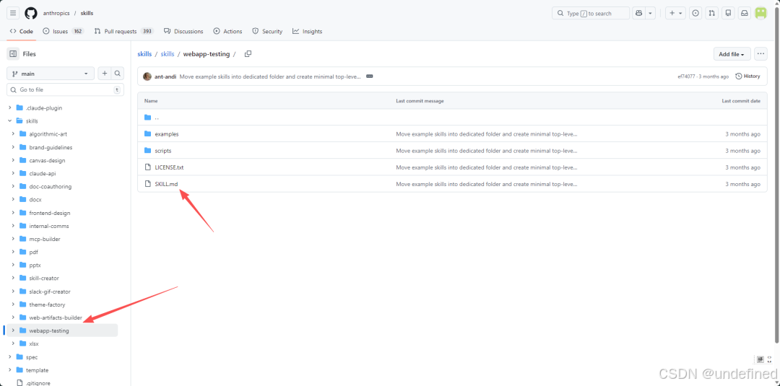Open the Discussions tab
Screen dimensions: 780x386
point(183,31)
